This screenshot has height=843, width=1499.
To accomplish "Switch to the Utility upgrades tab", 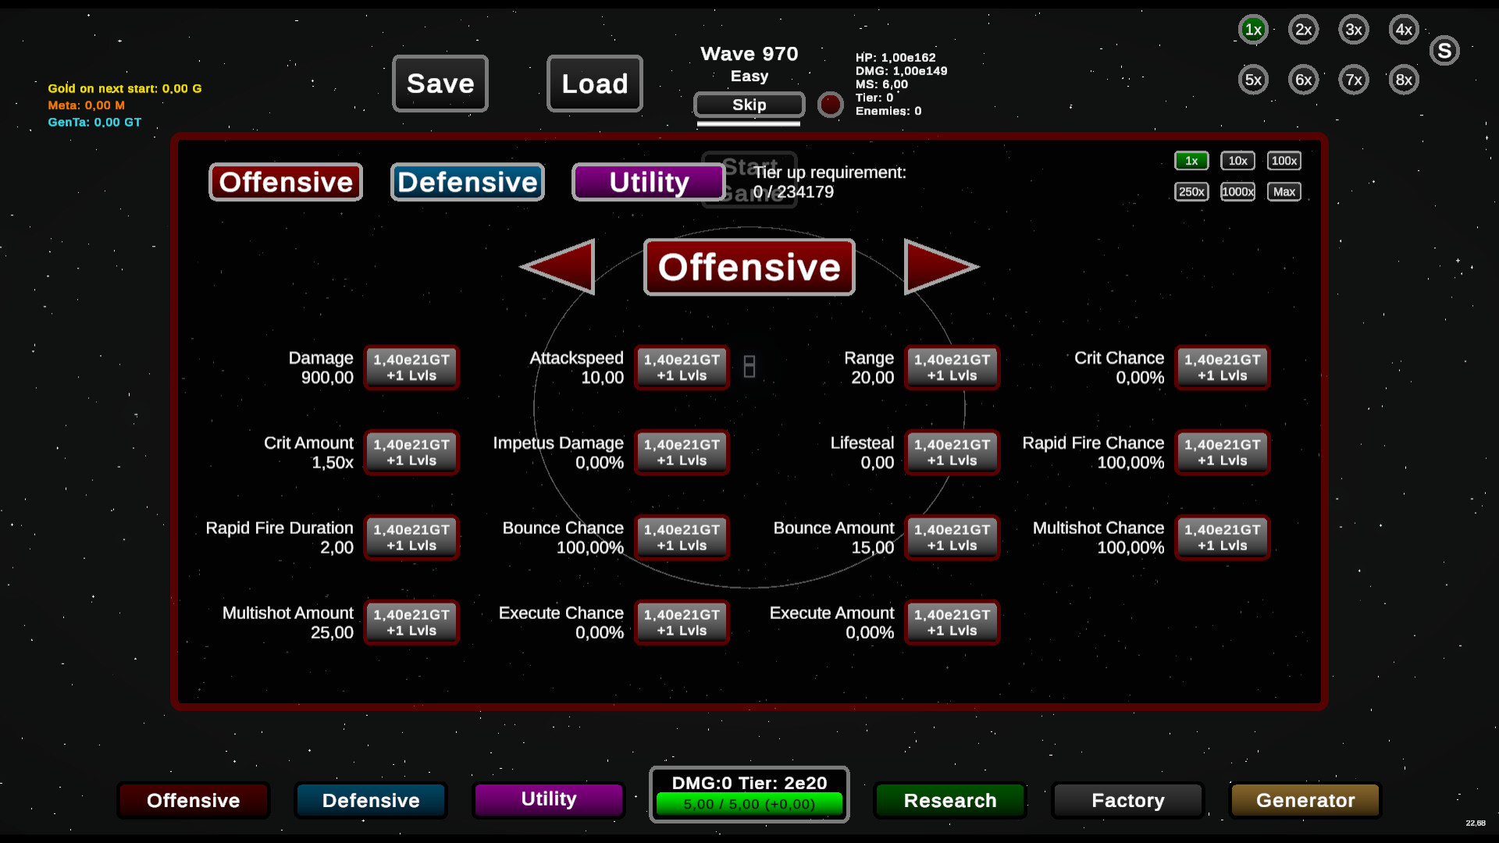I will tap(648, 182).
